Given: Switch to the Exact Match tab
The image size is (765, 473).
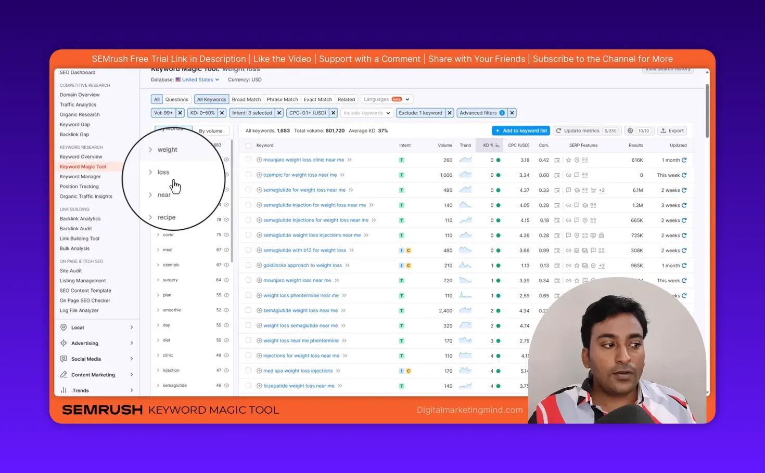Looking at the screenshot, I should coord(317,99).
